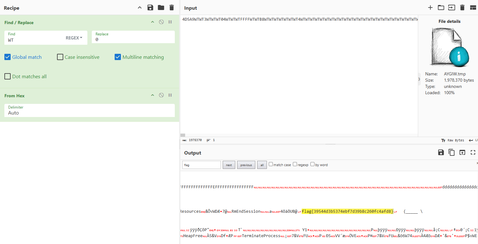Viewport: 478px width, 244px height.
Task: Open the REGEX mode dropdown
Action: pyautogui.click(x=74, y=38)
